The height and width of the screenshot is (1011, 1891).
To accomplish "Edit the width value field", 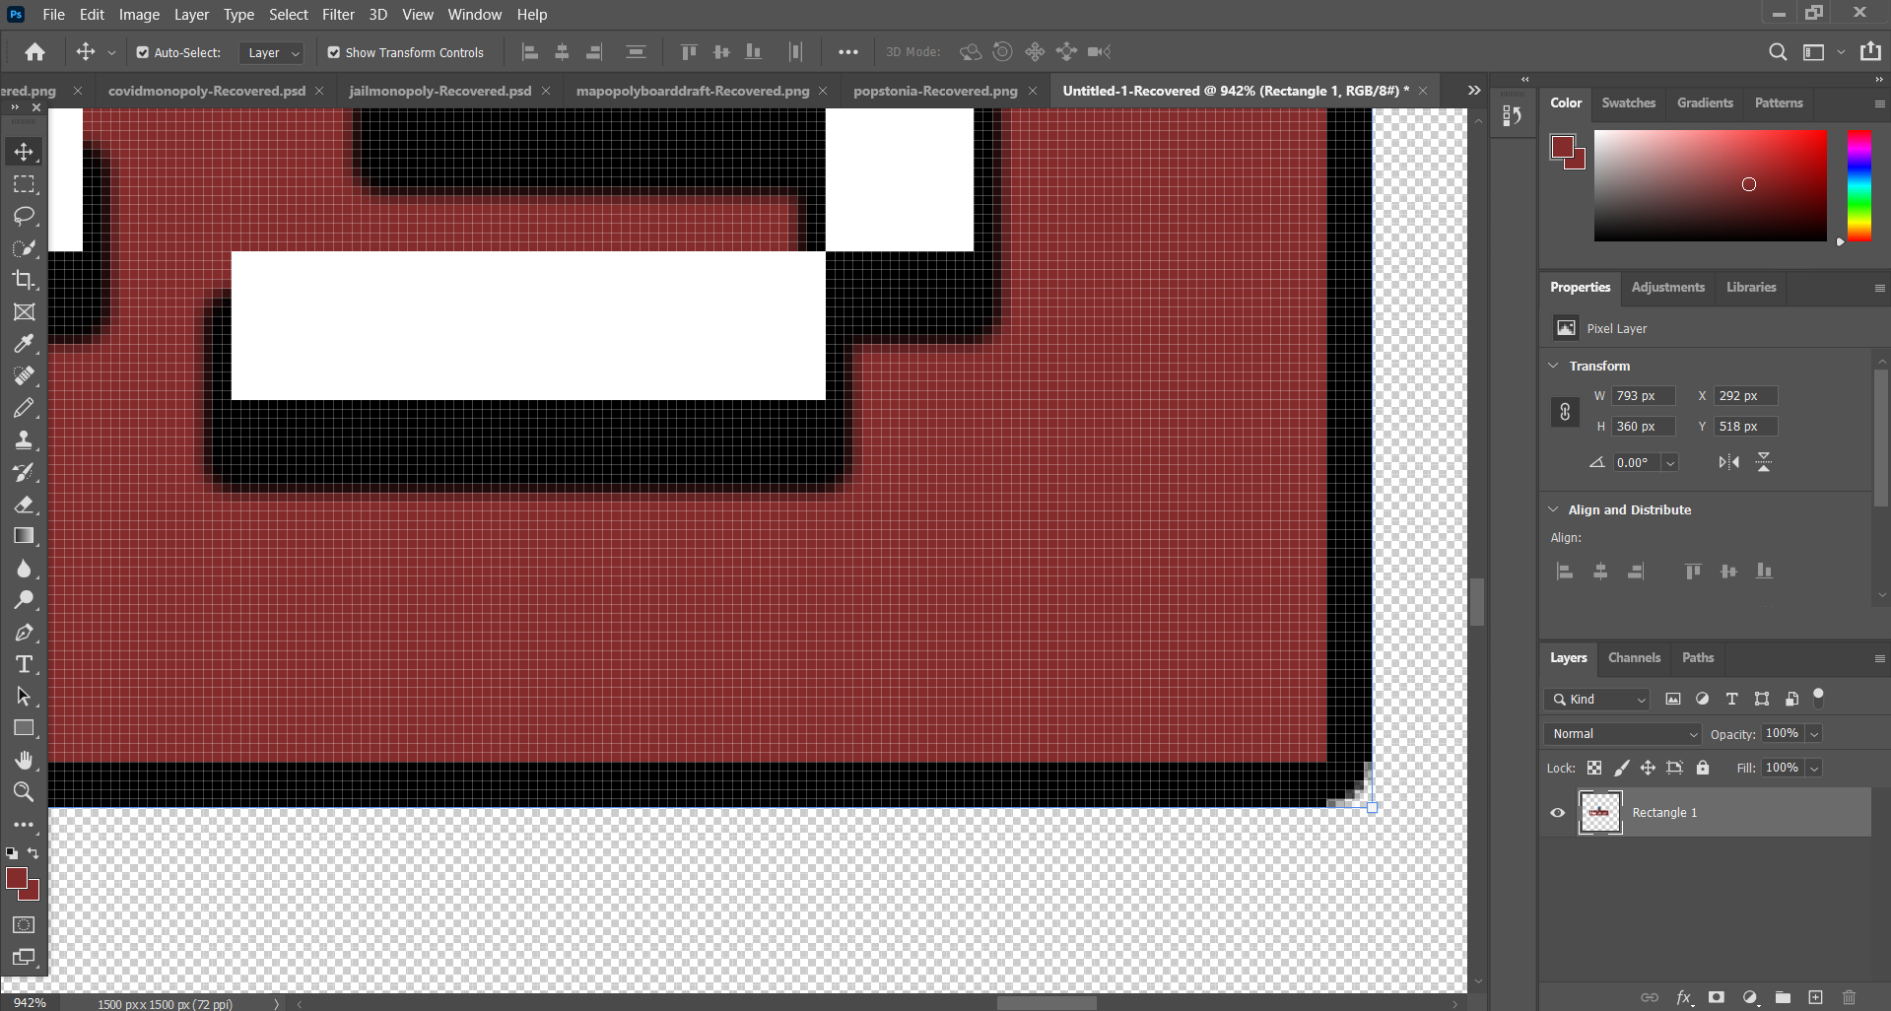I will 1641,394.
